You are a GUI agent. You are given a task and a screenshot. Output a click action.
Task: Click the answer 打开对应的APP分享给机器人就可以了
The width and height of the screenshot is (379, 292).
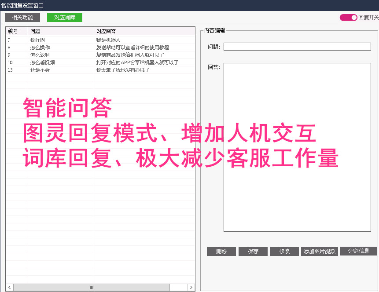137,62
